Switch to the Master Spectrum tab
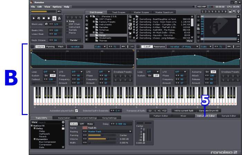 [x=164, y=12]
